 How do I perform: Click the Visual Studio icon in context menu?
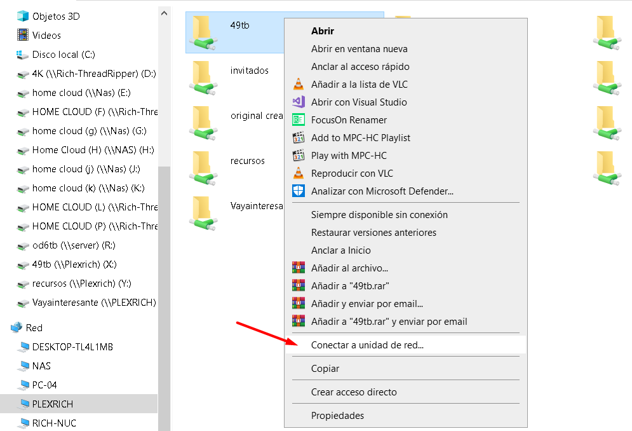(x=298, y=102)
